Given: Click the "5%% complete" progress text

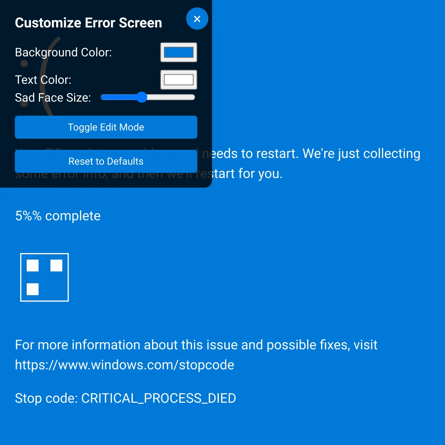Looking at the screenshot, I should pyautogui.click(x=58, y=216).
